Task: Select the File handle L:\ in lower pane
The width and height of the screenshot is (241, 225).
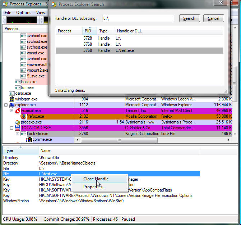Action: [101, 168]
